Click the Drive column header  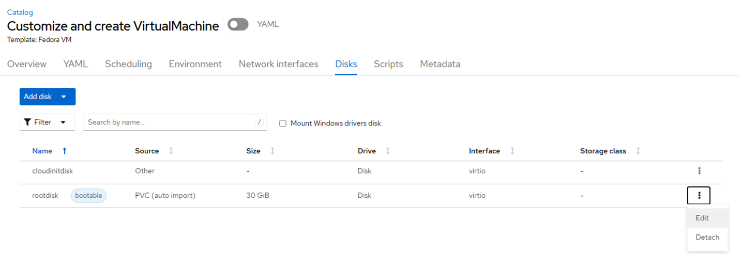point(367,151)
